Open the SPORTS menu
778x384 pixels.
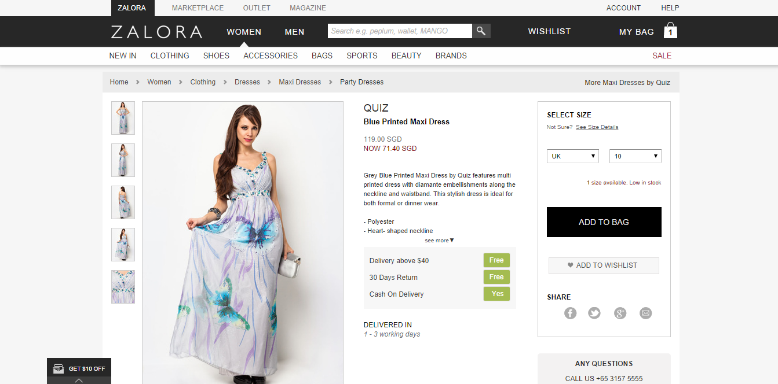coord(362,56)
